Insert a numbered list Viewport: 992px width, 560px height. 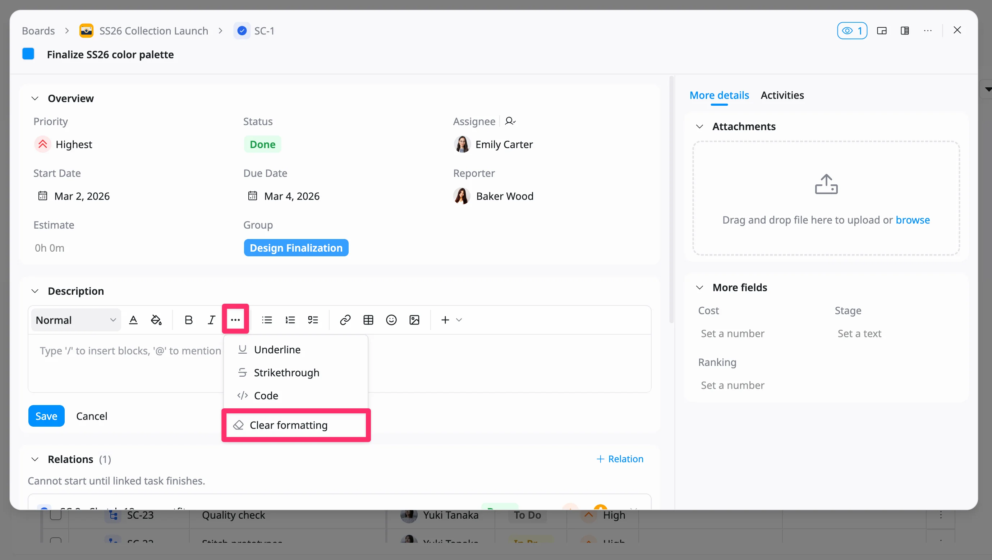click(290, 320)
